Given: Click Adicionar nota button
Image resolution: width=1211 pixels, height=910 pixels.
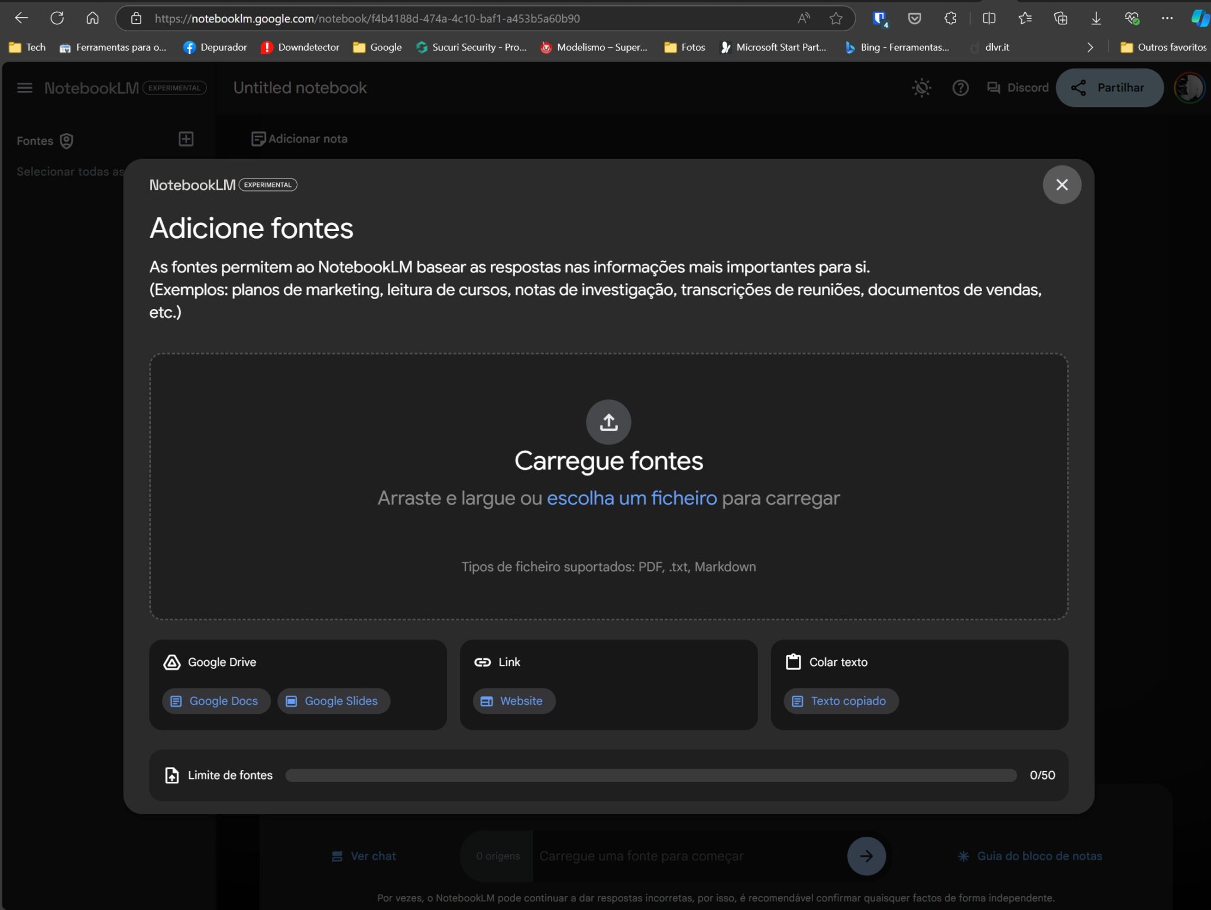Looking at the screenshot, I should pos(300,139).
